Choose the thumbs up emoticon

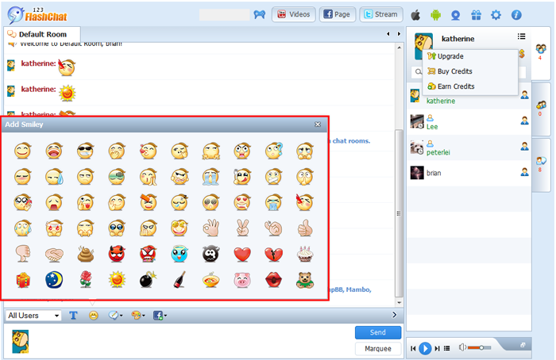[305, 228]
